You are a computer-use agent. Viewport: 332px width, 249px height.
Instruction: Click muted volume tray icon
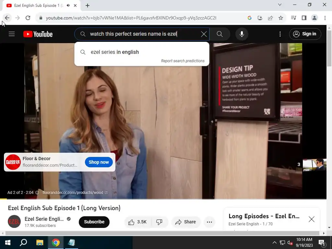click(290, 243)
